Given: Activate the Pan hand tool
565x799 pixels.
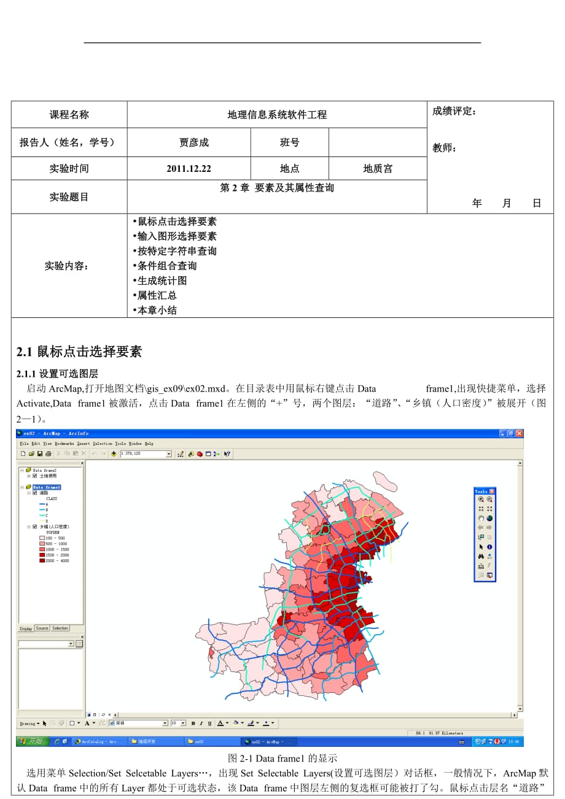Looking at the screenshot, I should click(x=481, y=518).
